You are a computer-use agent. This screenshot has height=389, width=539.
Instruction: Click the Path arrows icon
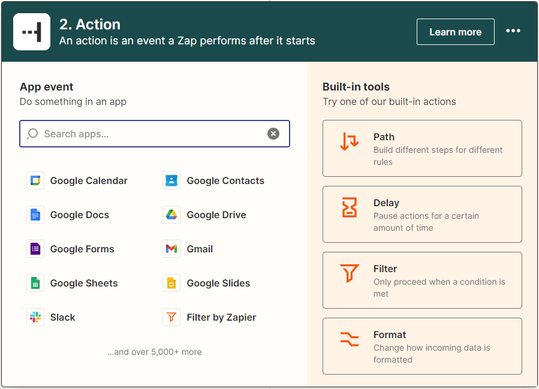(350, 141)
